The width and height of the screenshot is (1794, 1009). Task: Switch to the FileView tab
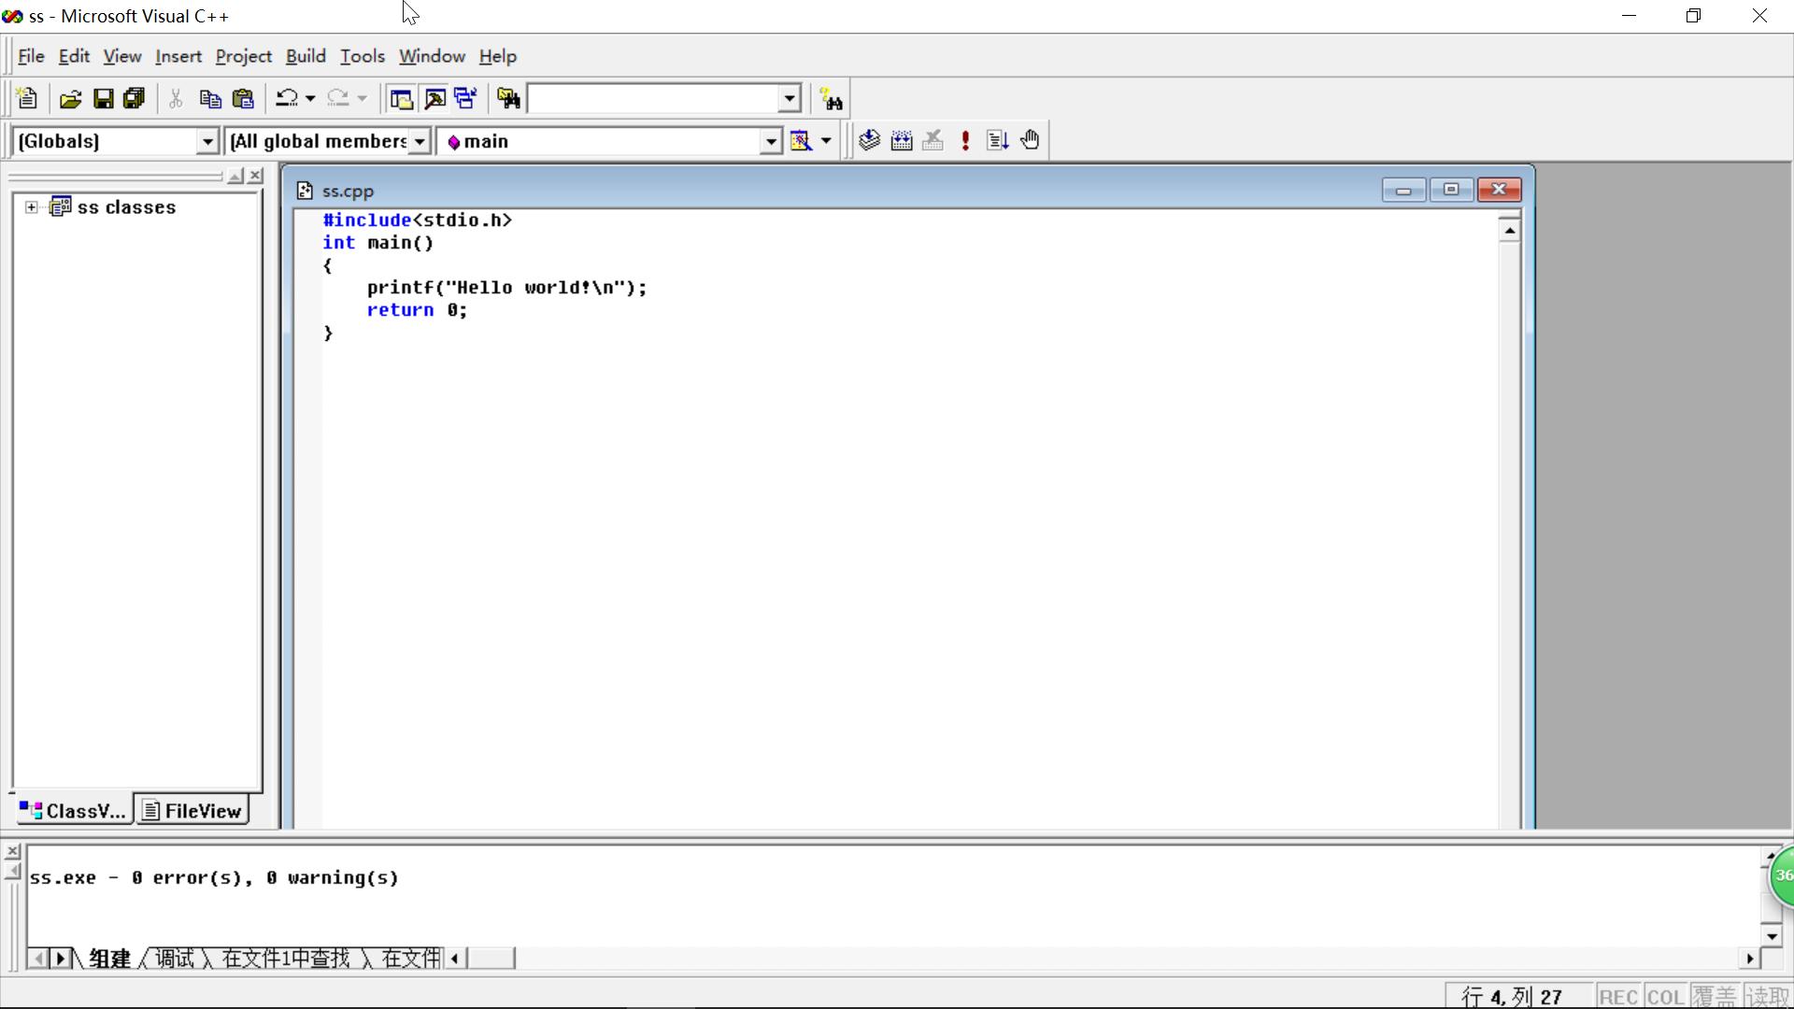(x=193, y=811)
